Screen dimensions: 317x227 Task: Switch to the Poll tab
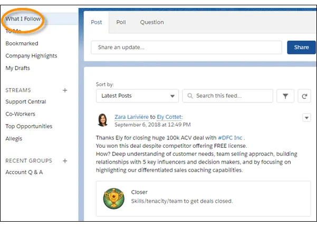[121, 22]
